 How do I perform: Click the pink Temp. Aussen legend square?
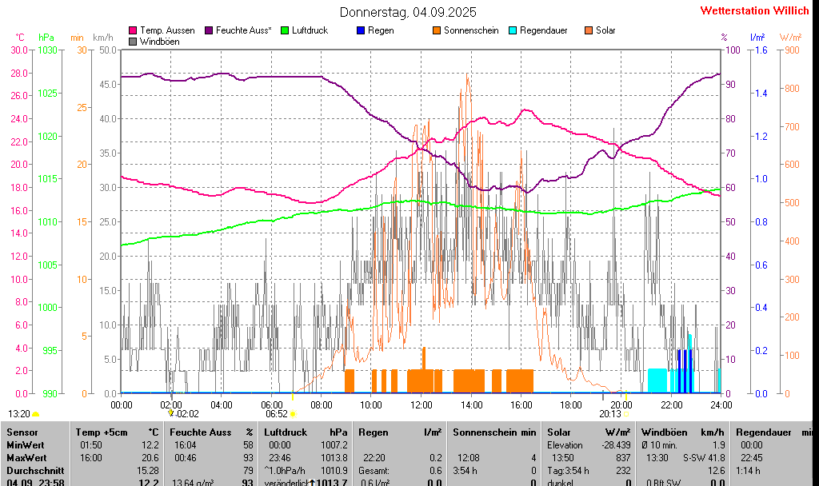tap(133, 30)
